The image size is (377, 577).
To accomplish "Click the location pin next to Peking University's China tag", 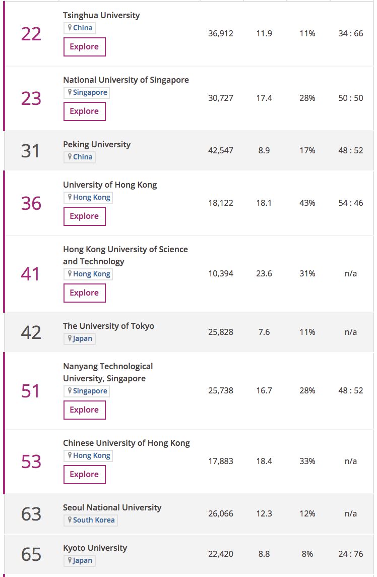I will (x=70, y=157).
